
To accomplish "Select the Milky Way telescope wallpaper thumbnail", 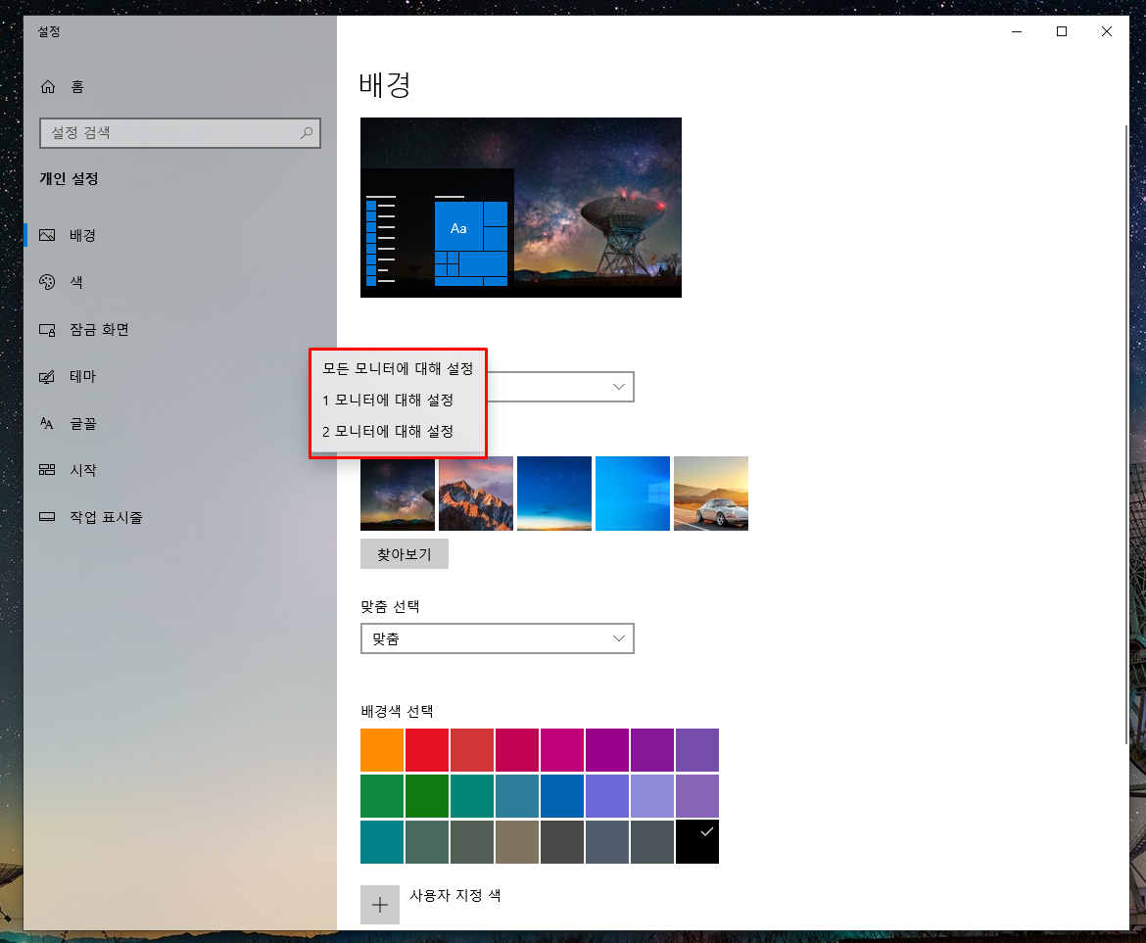I will (398, 494).
